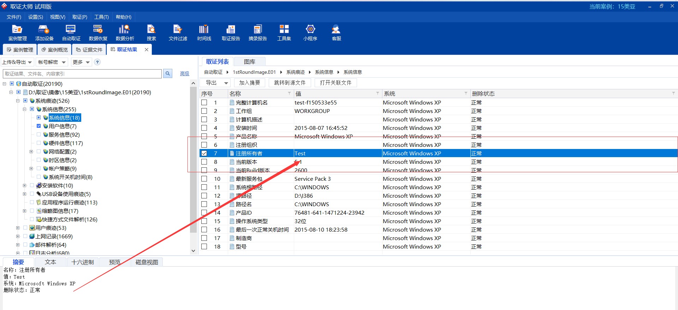Viewport: 678px width, 310px height.
Task: Click the help question mark icon
Action: point(97,62)
